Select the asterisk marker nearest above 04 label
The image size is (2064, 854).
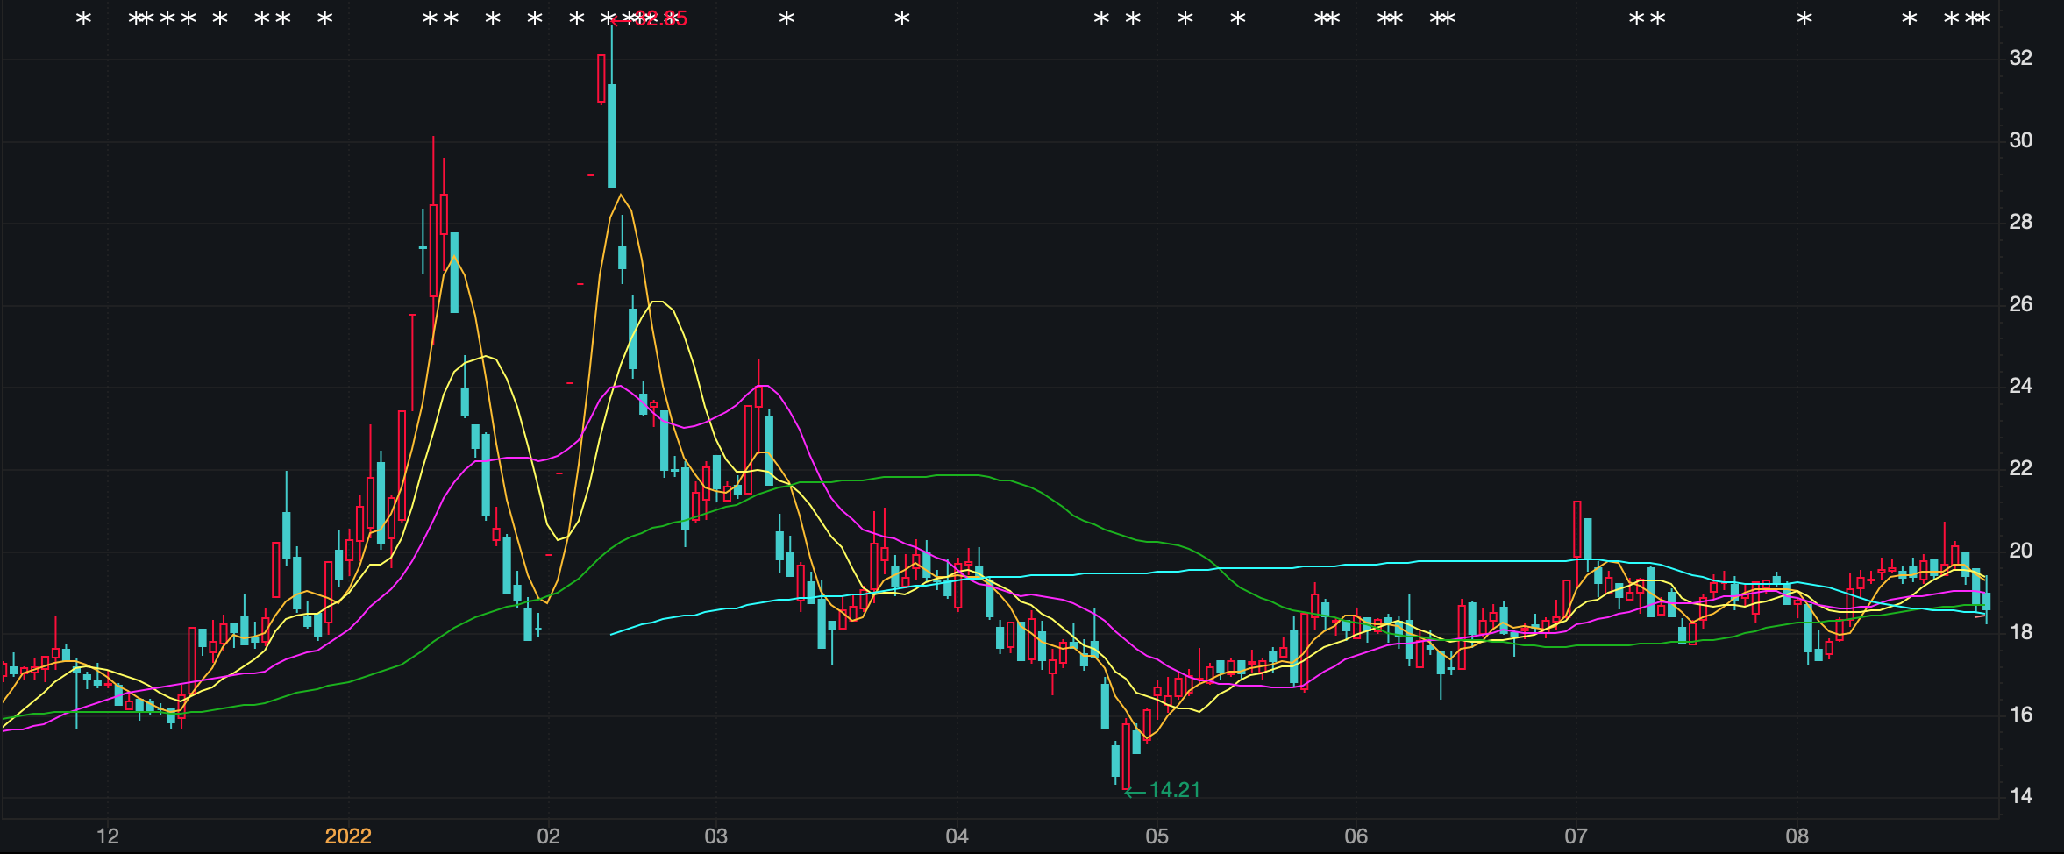[x=902, y=18]
